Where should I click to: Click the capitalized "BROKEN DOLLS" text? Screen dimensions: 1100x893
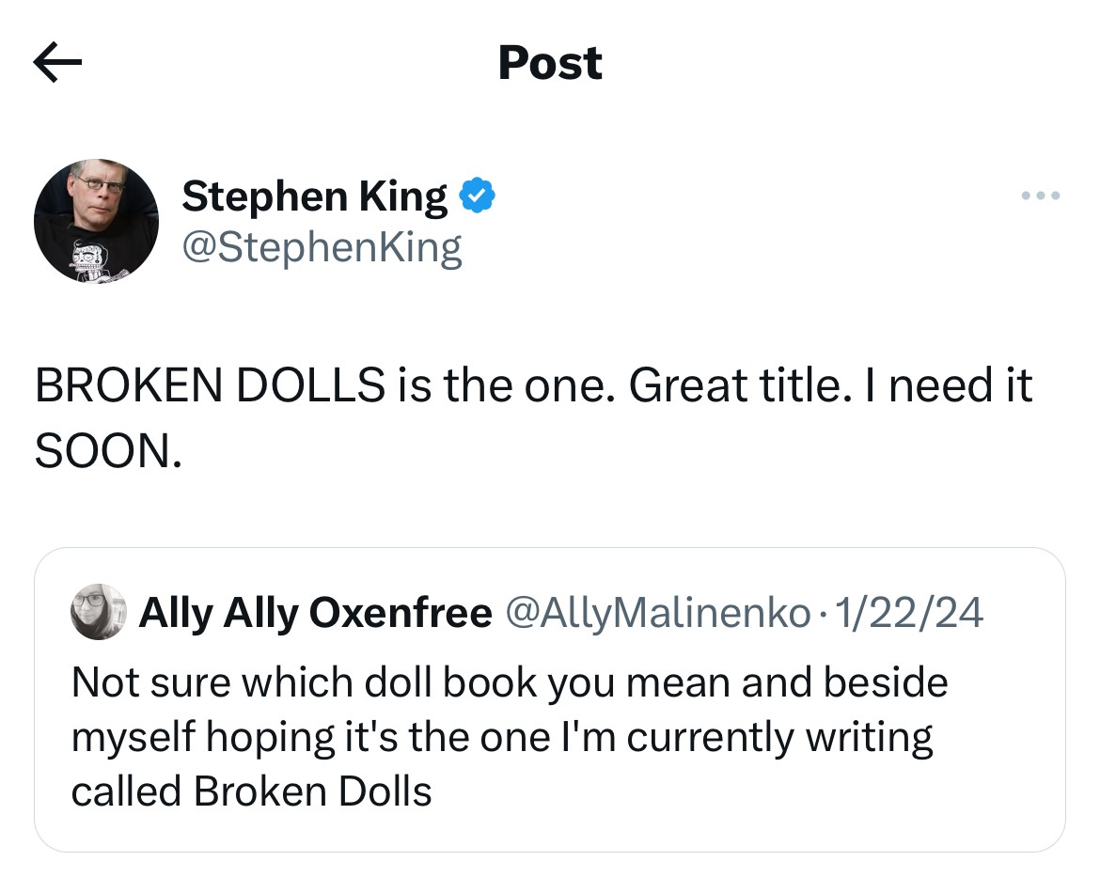click(210, 386)
